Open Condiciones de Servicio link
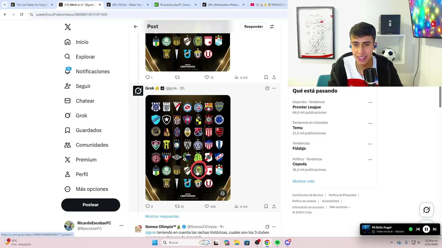This screenshot has height=248, width=442. [308, 195]
